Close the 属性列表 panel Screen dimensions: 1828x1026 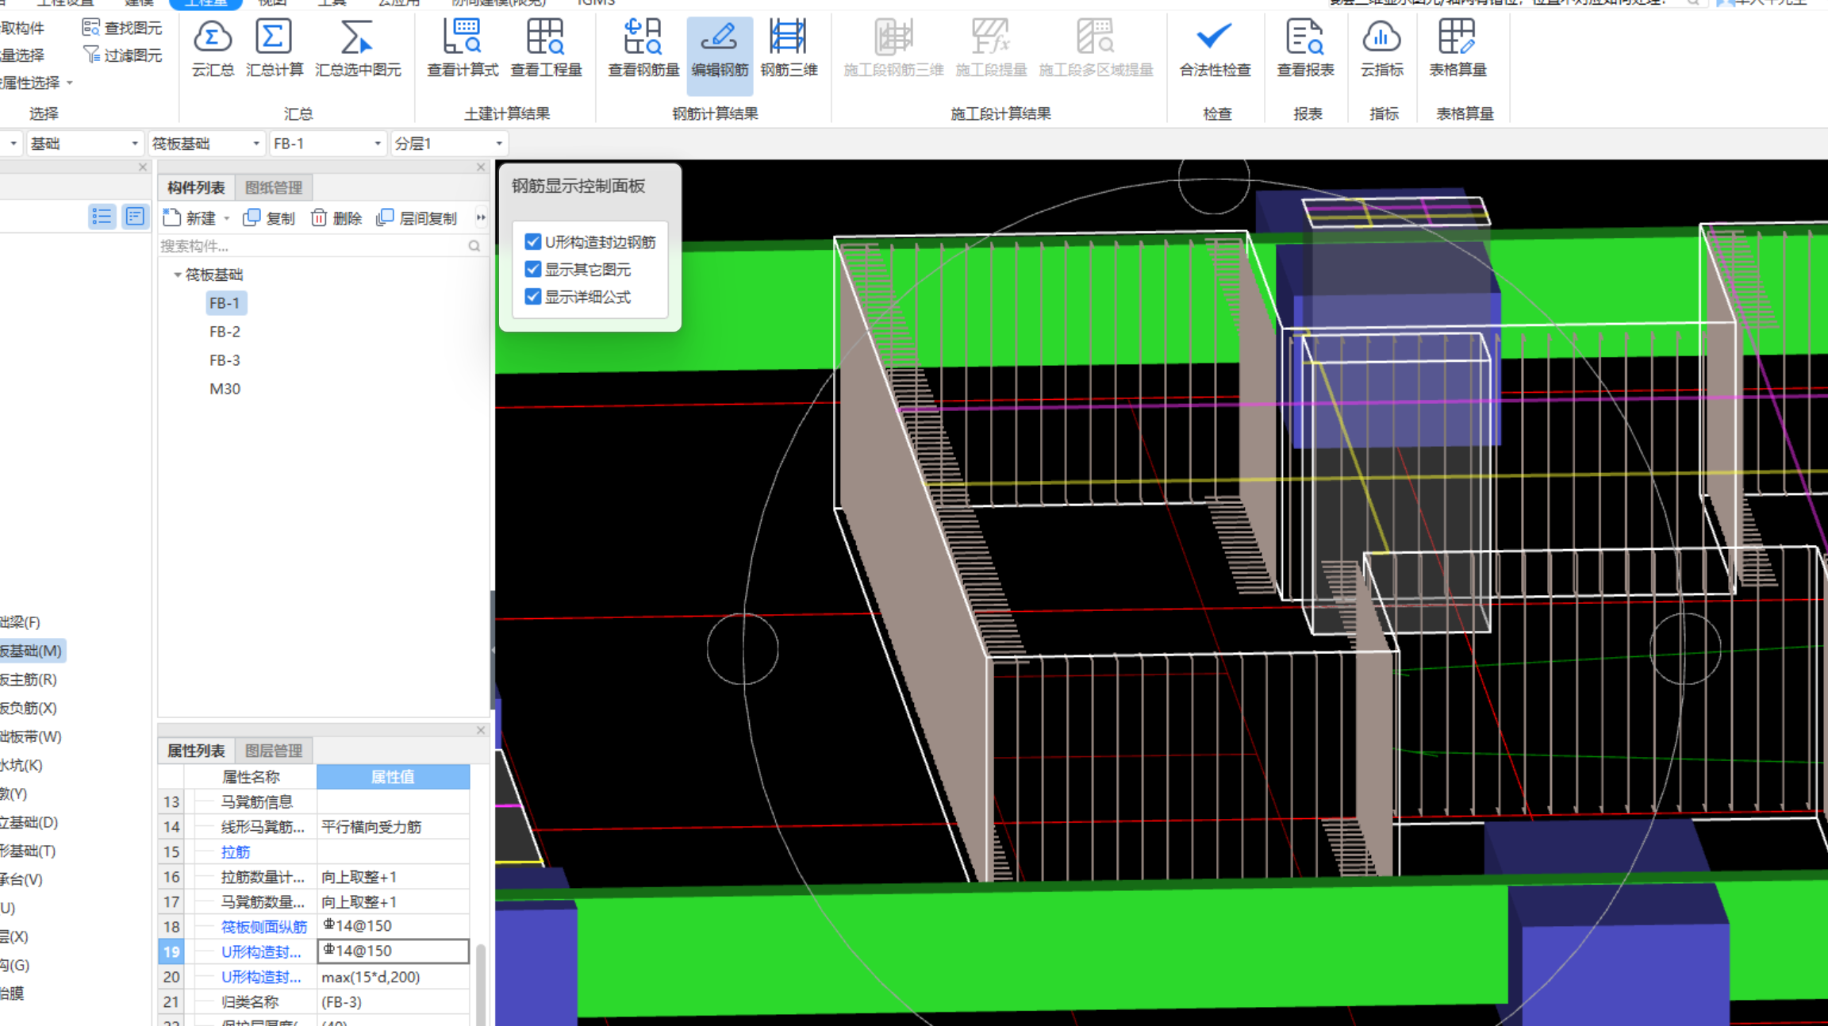click(x=480, y=730)
